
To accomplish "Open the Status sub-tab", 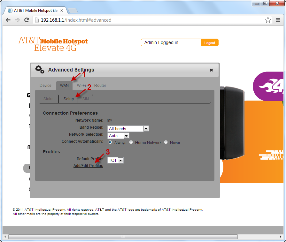I will (49, 99).
